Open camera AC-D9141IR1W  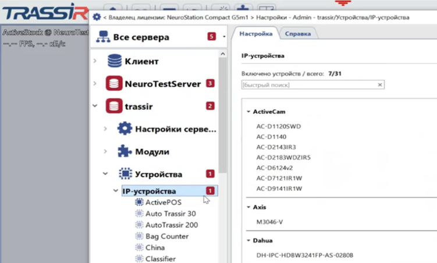pos(279,189)
